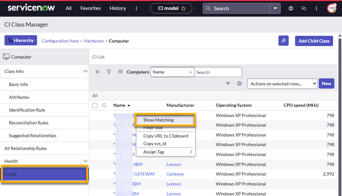342x196 pixels.
Task: Click the activity stream icon beside Computers
Action: tap(120, 72)
